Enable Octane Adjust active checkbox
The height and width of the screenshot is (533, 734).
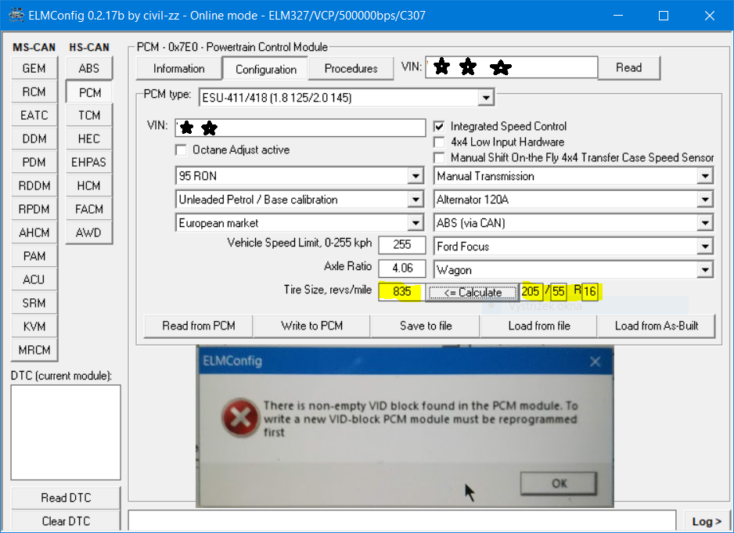click(182, 150)
